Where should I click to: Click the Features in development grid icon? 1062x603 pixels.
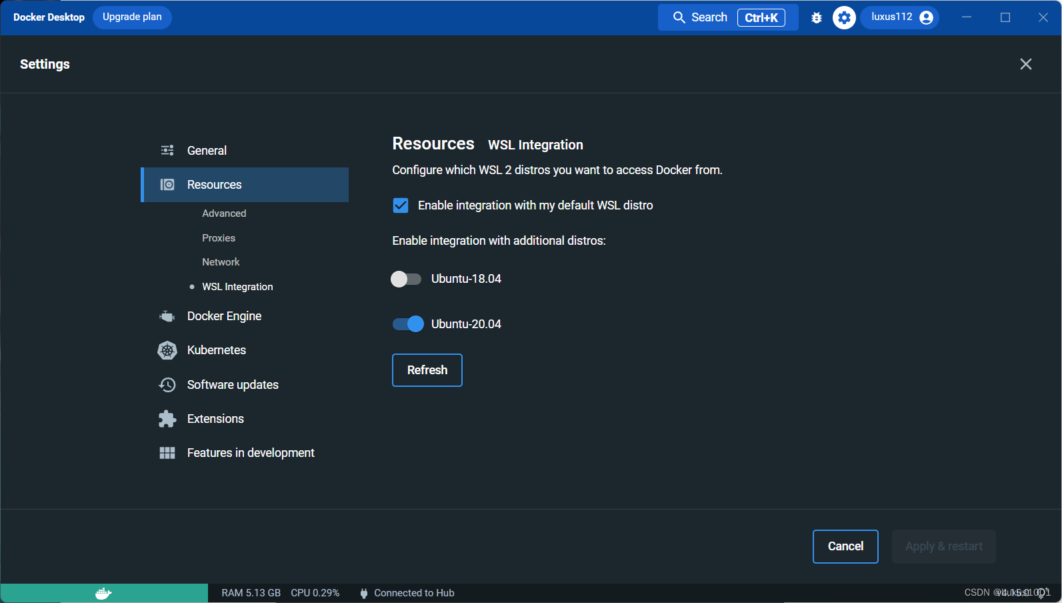(167, 453)
